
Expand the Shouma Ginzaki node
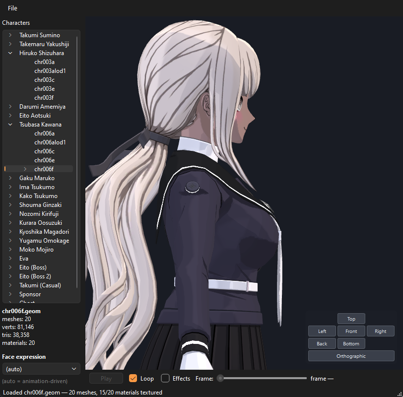[10, 205]
